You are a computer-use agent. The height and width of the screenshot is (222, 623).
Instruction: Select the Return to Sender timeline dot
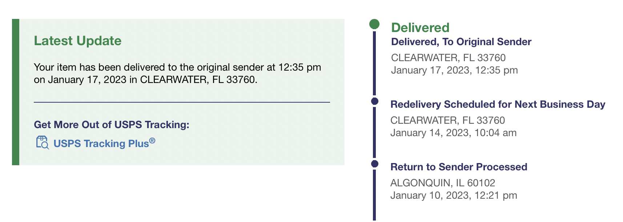tap(375, 164)
